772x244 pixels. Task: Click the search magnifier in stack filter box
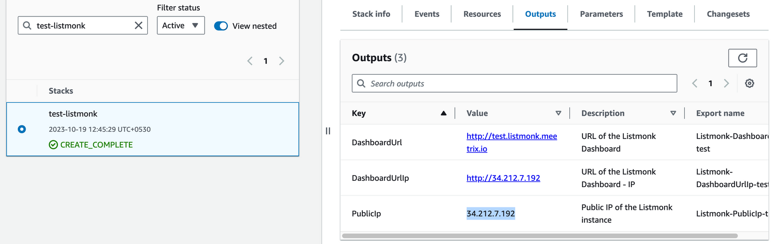click(27, 26)
